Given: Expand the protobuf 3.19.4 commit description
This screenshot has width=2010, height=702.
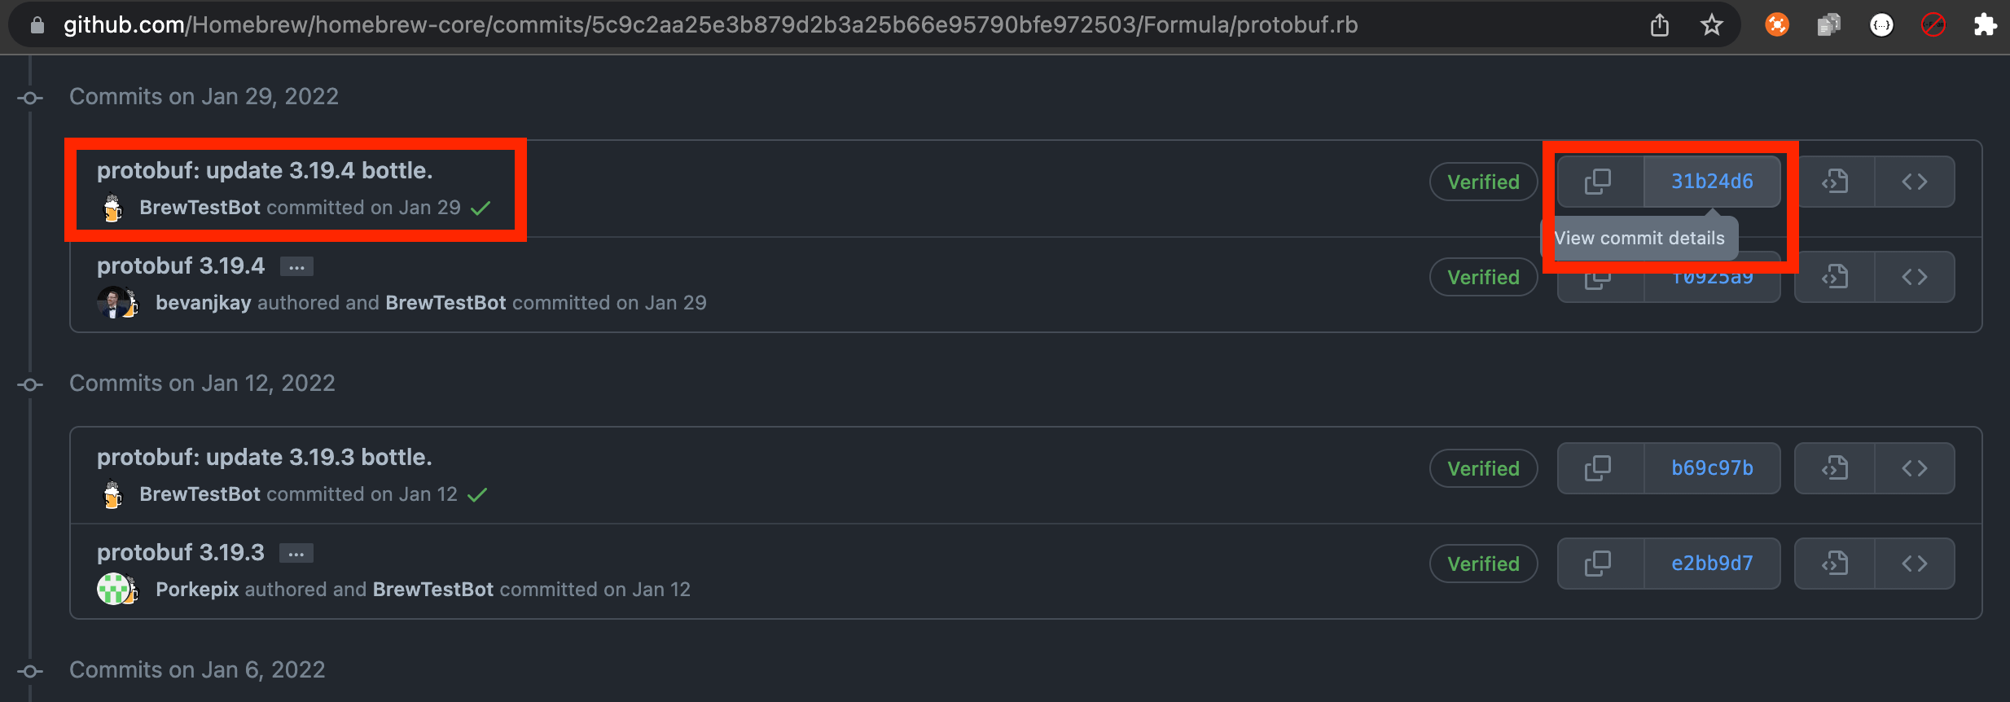Looking at the screenshot, I should (x=296, y=265).
